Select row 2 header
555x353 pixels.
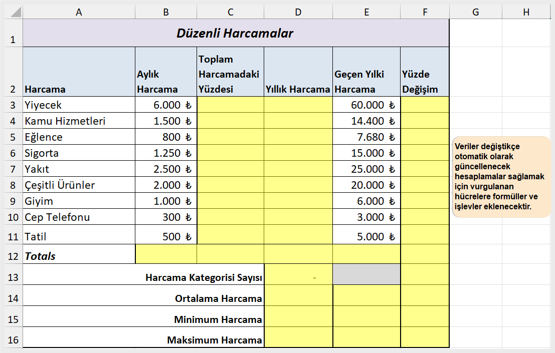tap(13, 72)
